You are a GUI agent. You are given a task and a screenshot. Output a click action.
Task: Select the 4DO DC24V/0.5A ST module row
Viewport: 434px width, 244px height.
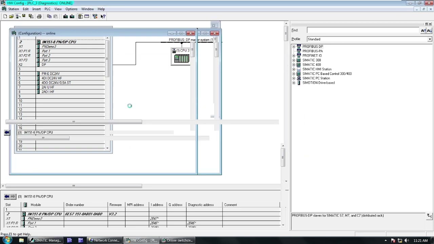(61, 83)
